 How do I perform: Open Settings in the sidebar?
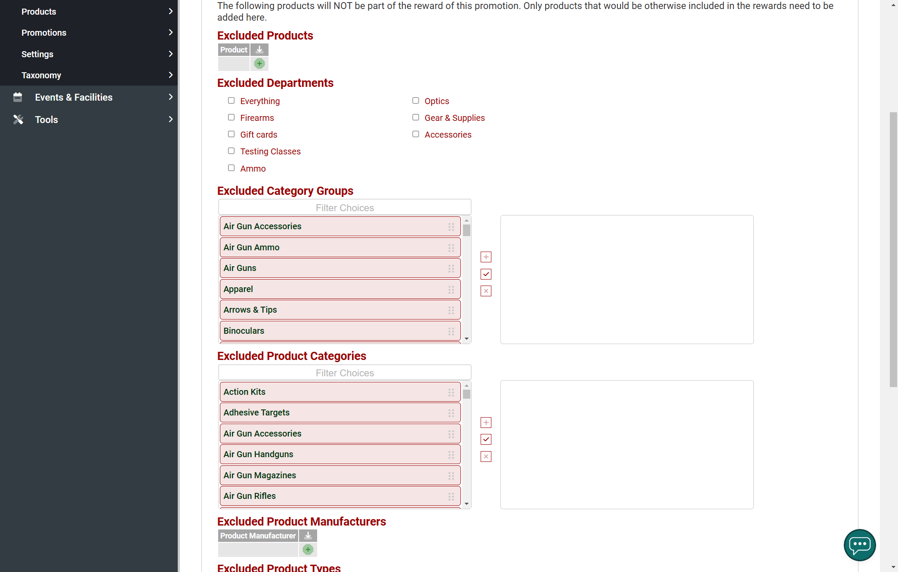coord(37,54)
